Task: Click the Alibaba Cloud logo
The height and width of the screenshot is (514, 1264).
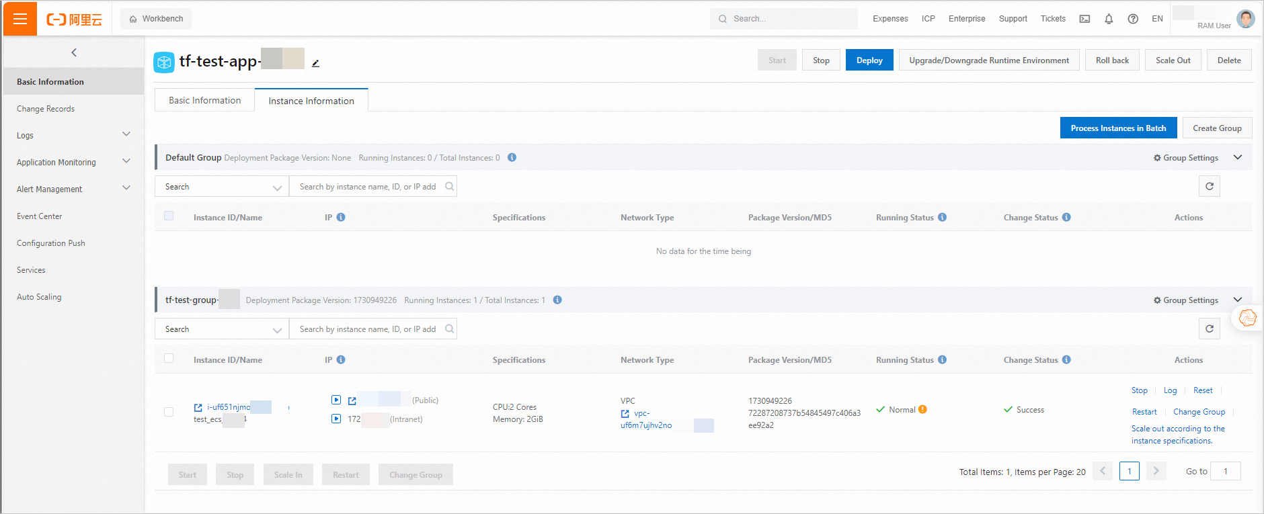Action: pos(74,19)
